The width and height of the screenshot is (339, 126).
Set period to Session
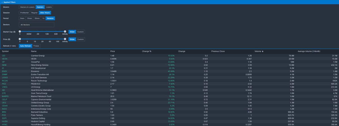(x=50, y=18)
